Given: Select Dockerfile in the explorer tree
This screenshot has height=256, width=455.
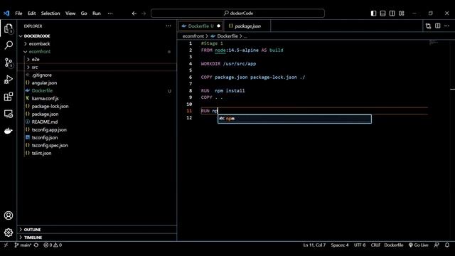Looking at the screenshot, I should click(x=42, y=91).
